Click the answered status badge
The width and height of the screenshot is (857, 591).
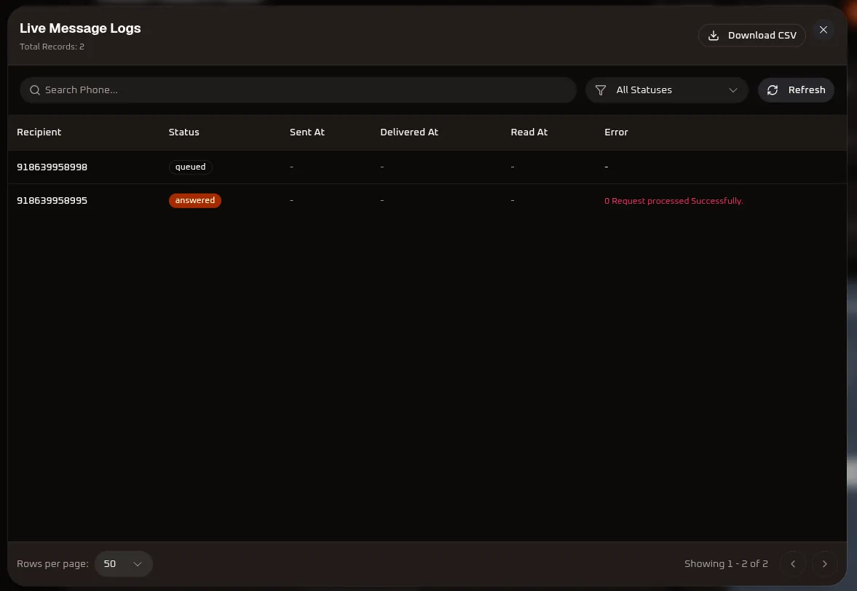[194, 200]
